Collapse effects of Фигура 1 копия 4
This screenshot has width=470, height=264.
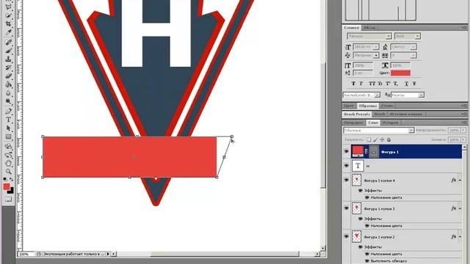tap(460, 180)
